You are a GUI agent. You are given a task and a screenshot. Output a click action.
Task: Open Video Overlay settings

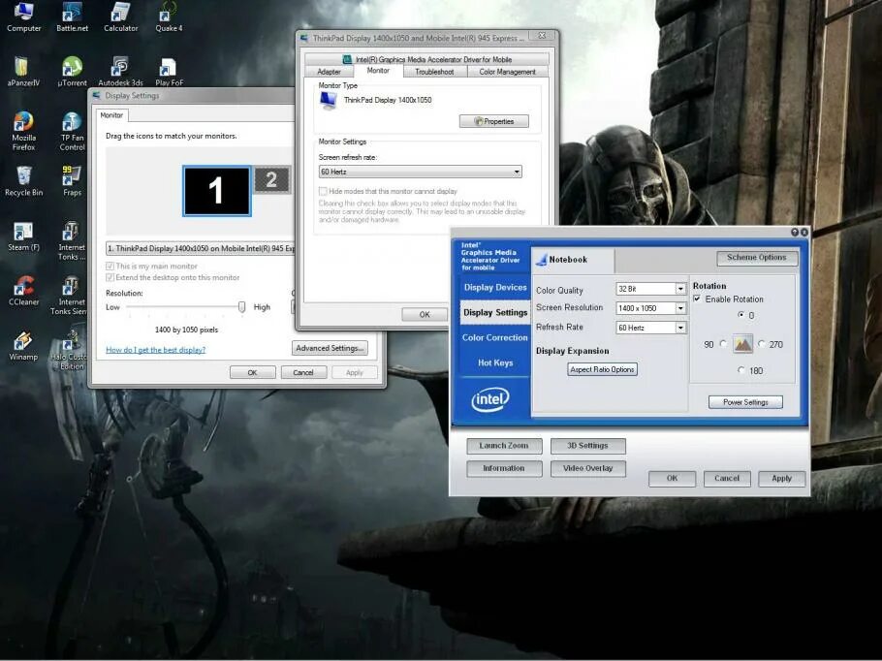tap(587, 468)
